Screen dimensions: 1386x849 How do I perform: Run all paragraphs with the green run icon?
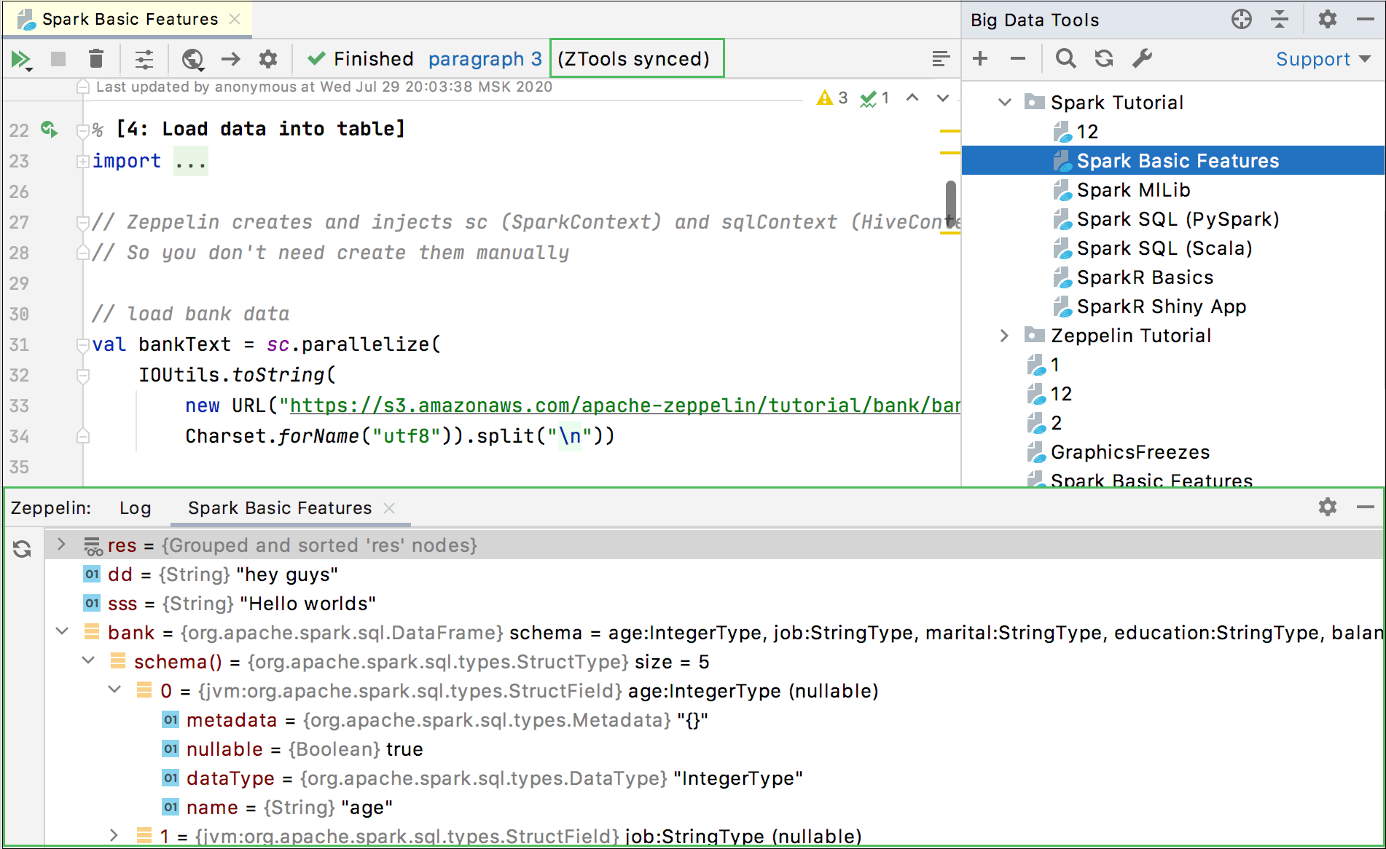tap(20, 59)
